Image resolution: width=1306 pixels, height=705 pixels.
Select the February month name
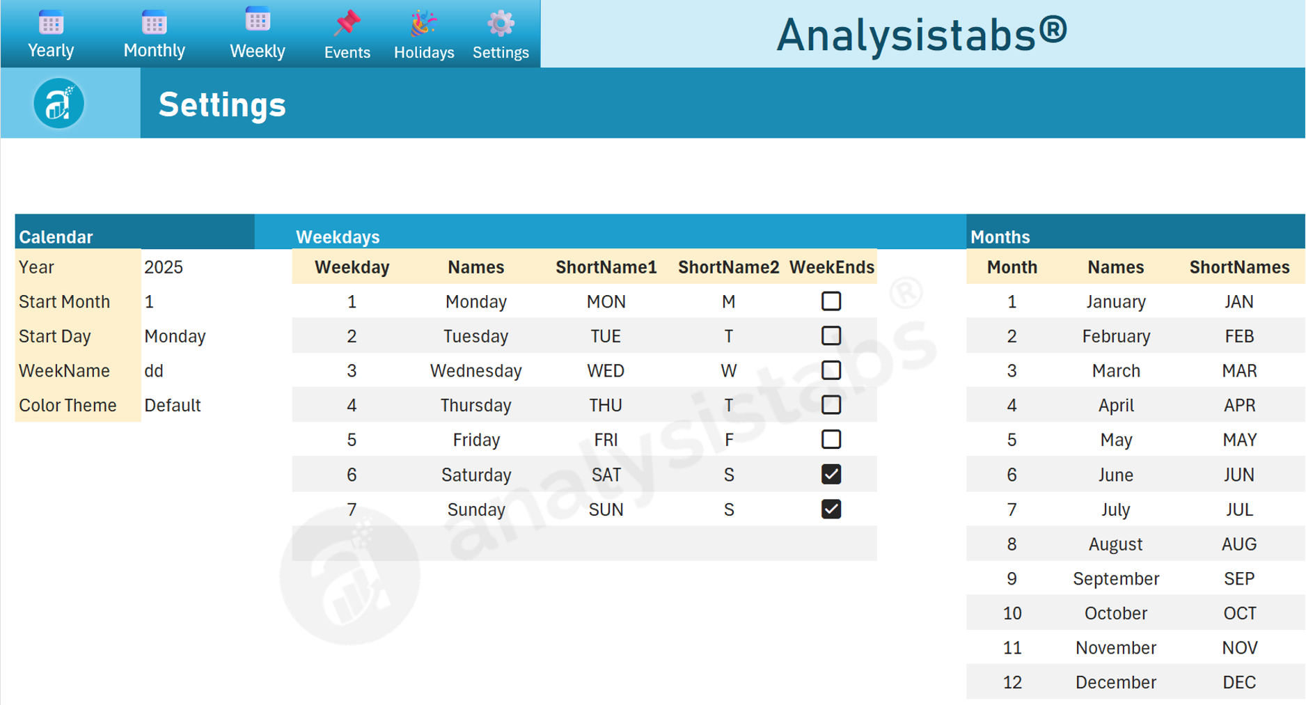pyautogui.click(x=1115, y=336)
